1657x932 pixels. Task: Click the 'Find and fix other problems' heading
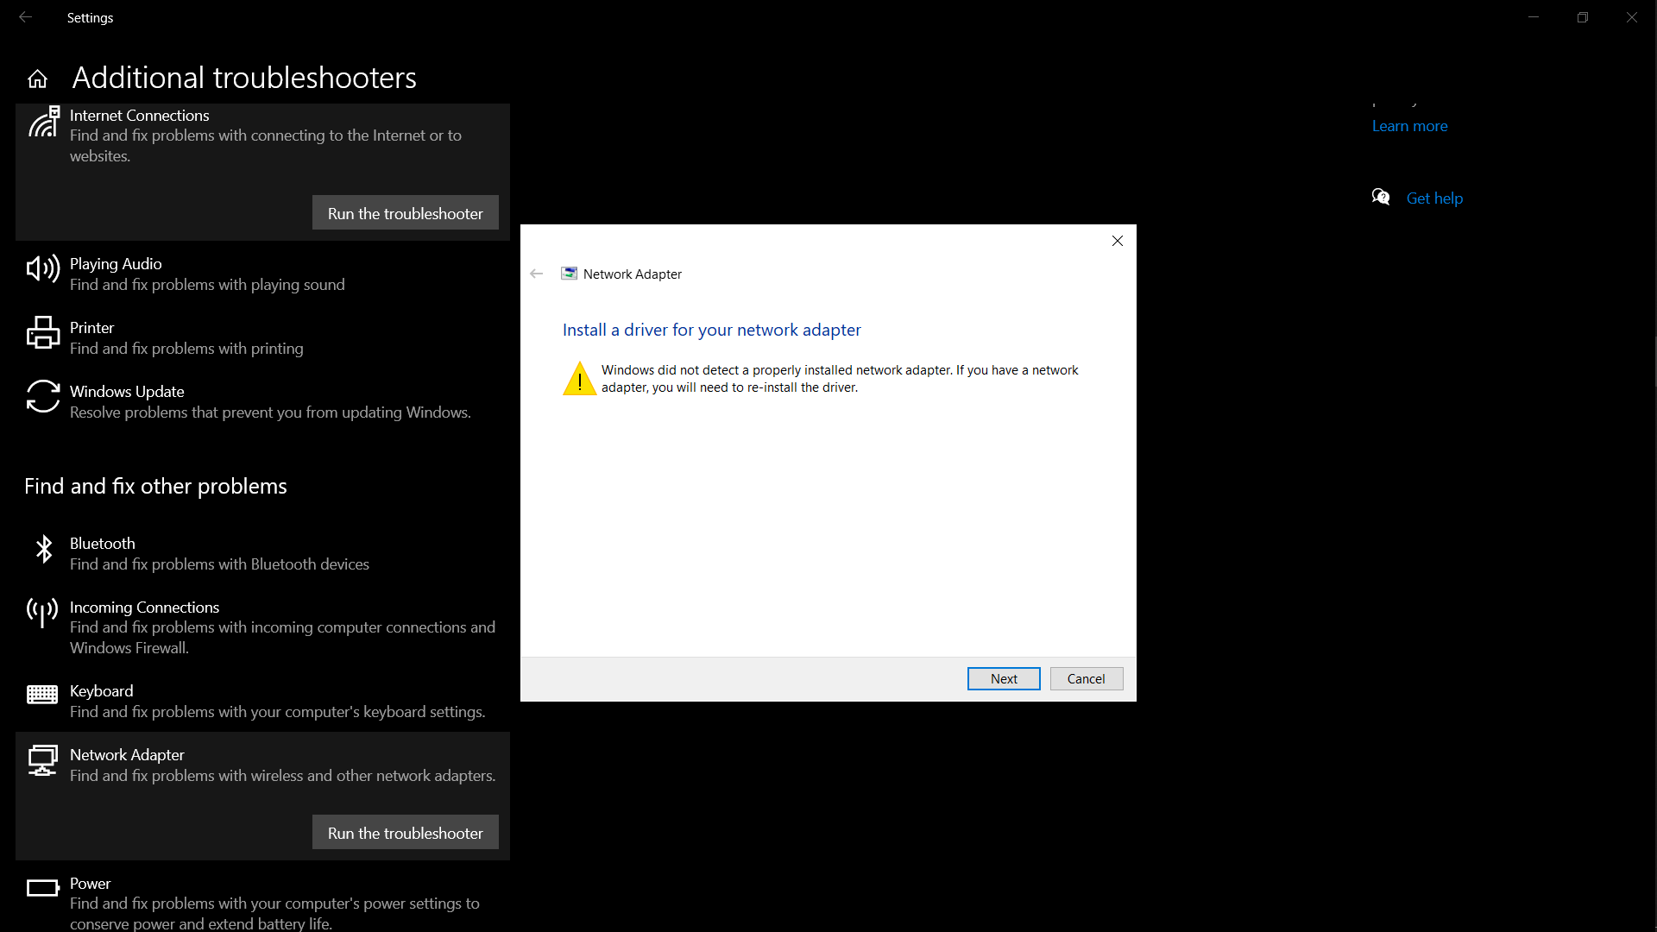tap(155, 486)
